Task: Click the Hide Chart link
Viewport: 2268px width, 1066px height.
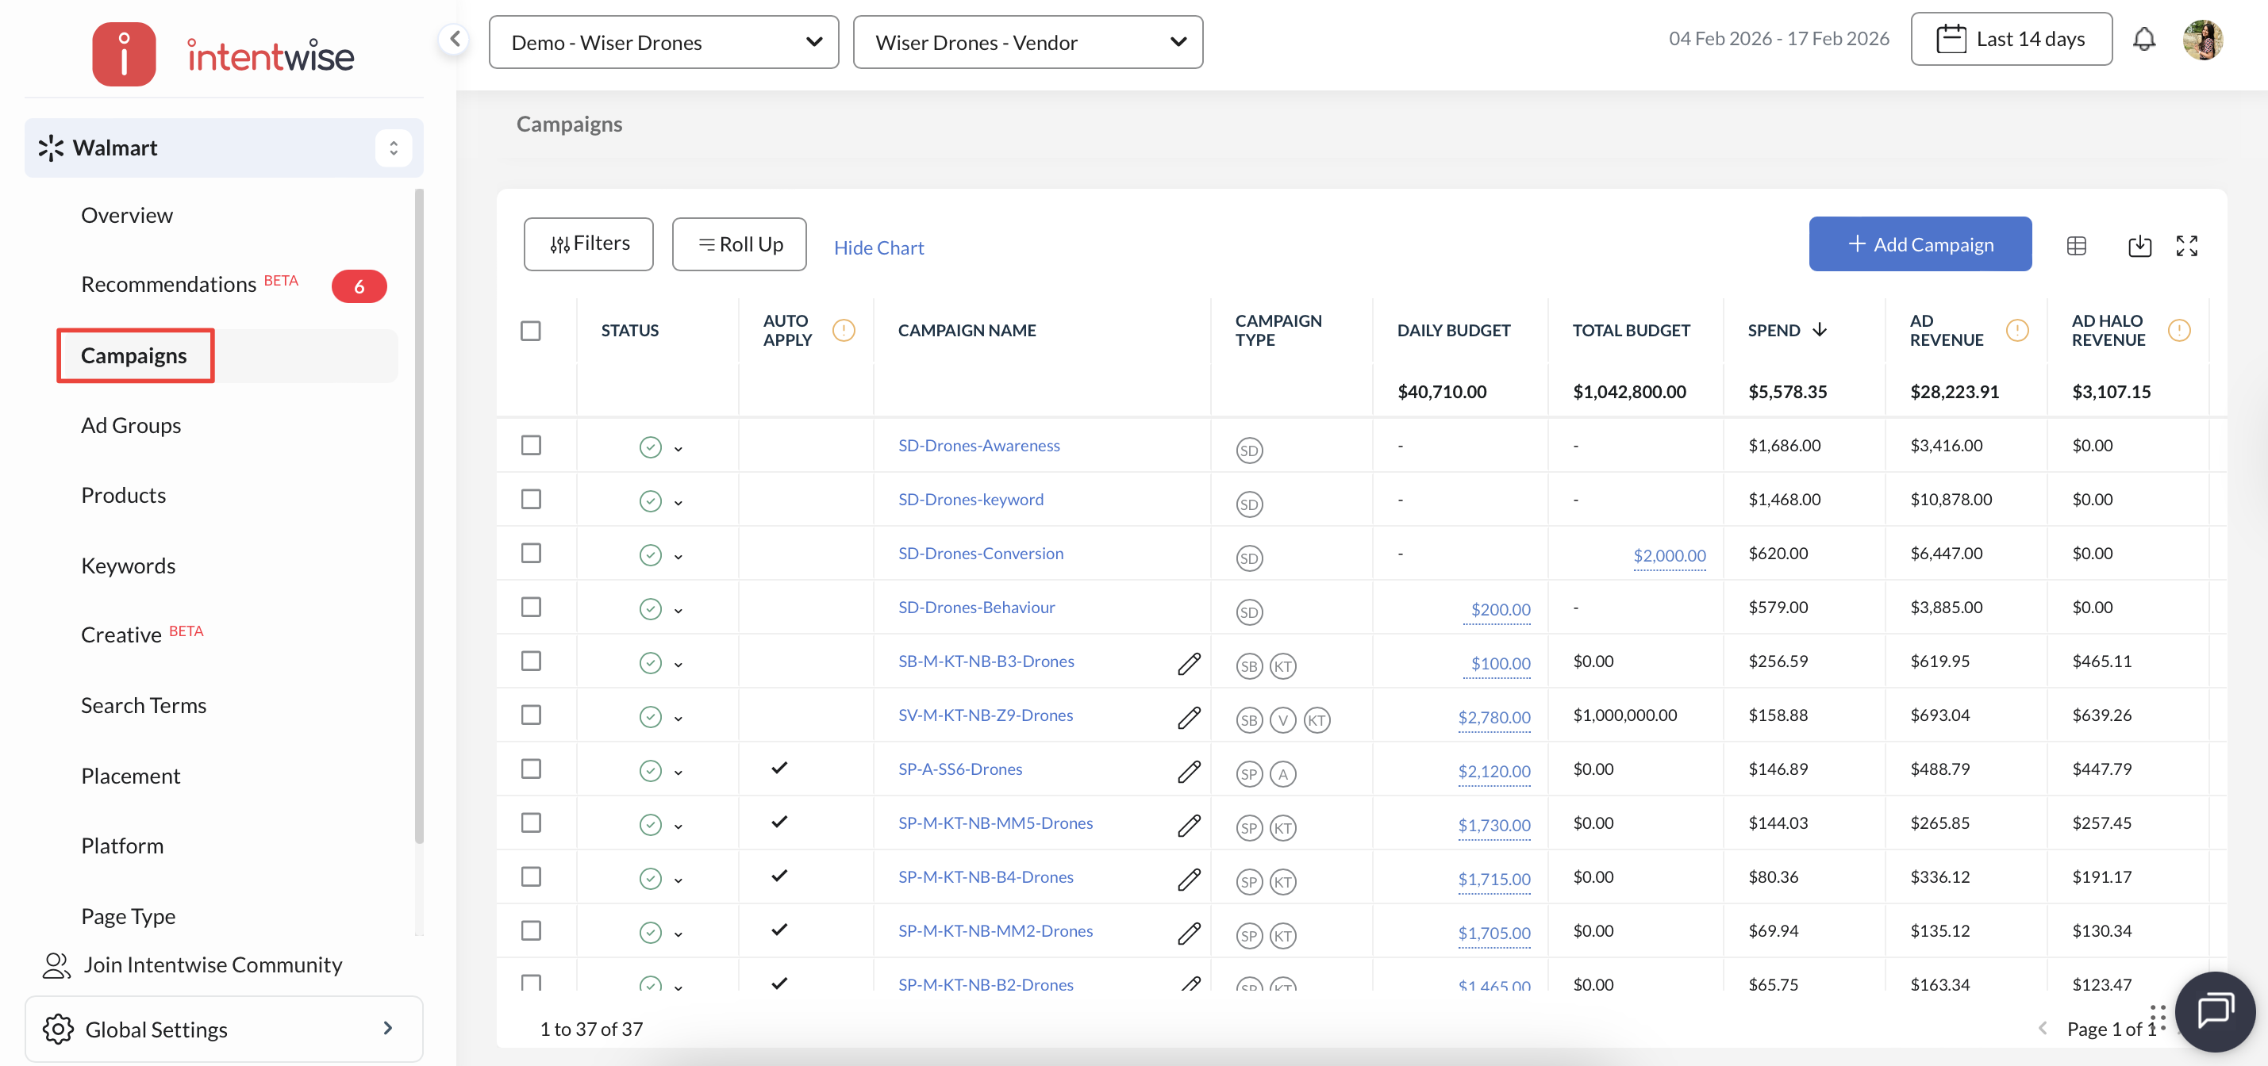Action: [878, 247]
